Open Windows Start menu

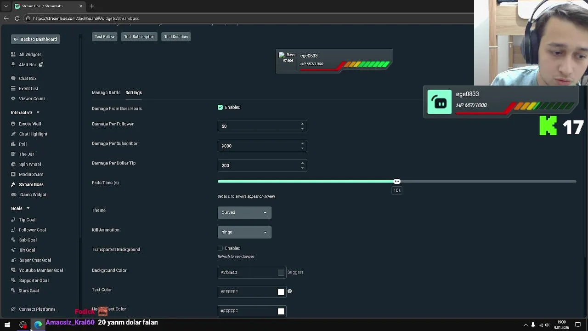(7, 325)
